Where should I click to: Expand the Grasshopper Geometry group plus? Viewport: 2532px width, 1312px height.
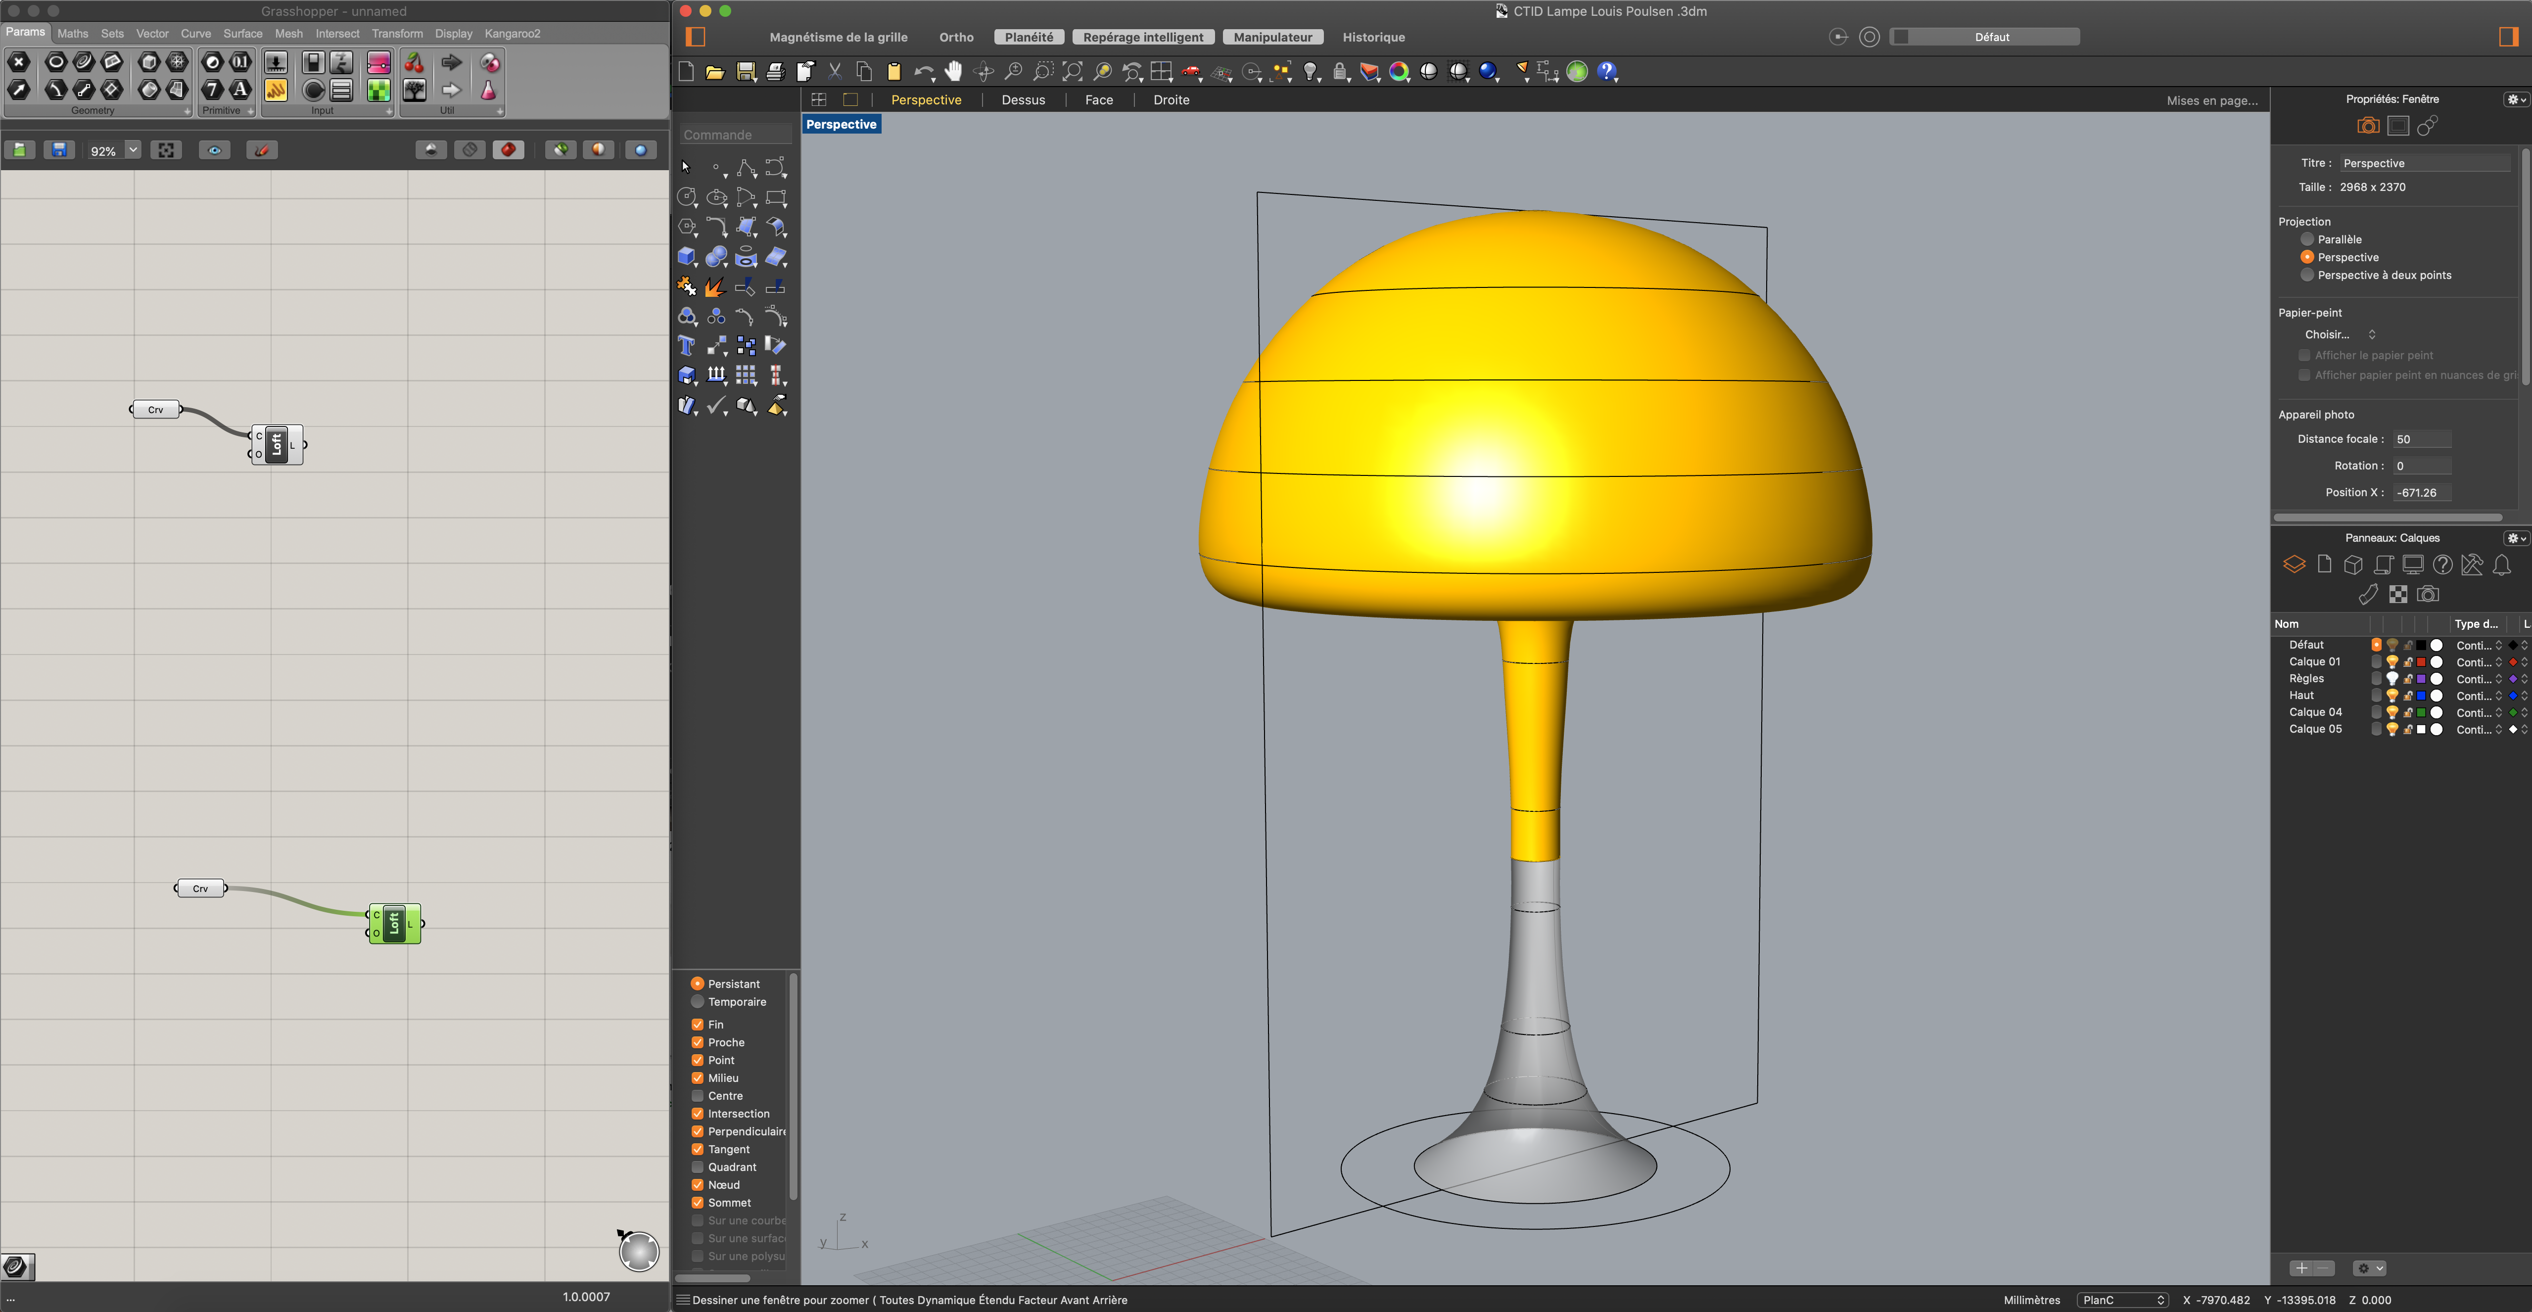tap(187, 111)
